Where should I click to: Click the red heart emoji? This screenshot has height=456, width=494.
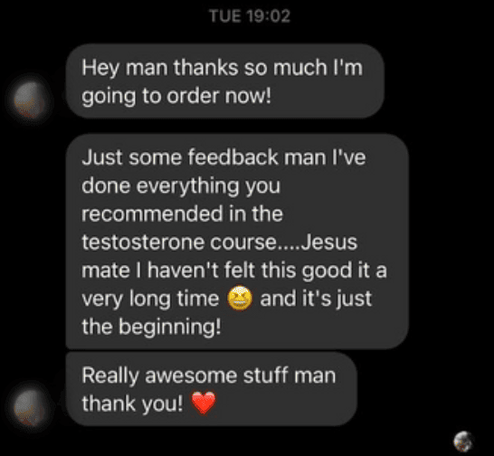(x=204, y=403)
